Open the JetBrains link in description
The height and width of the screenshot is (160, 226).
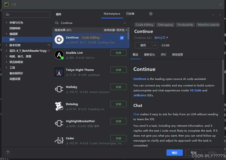click(140, 95)
